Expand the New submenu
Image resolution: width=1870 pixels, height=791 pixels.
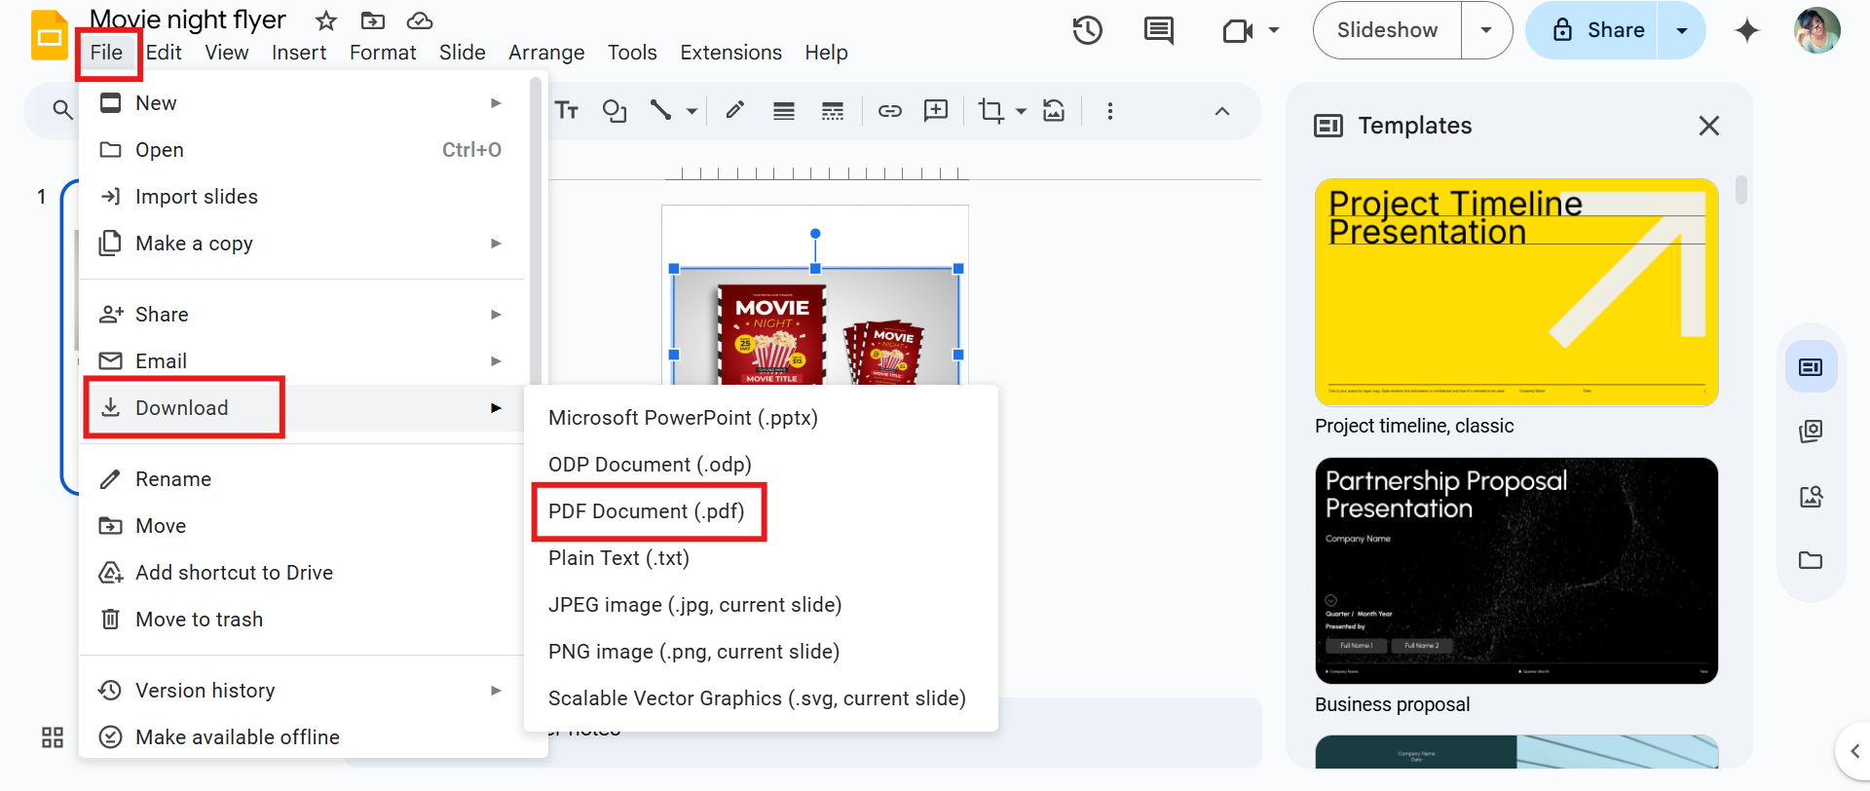[x=496, y=103]
